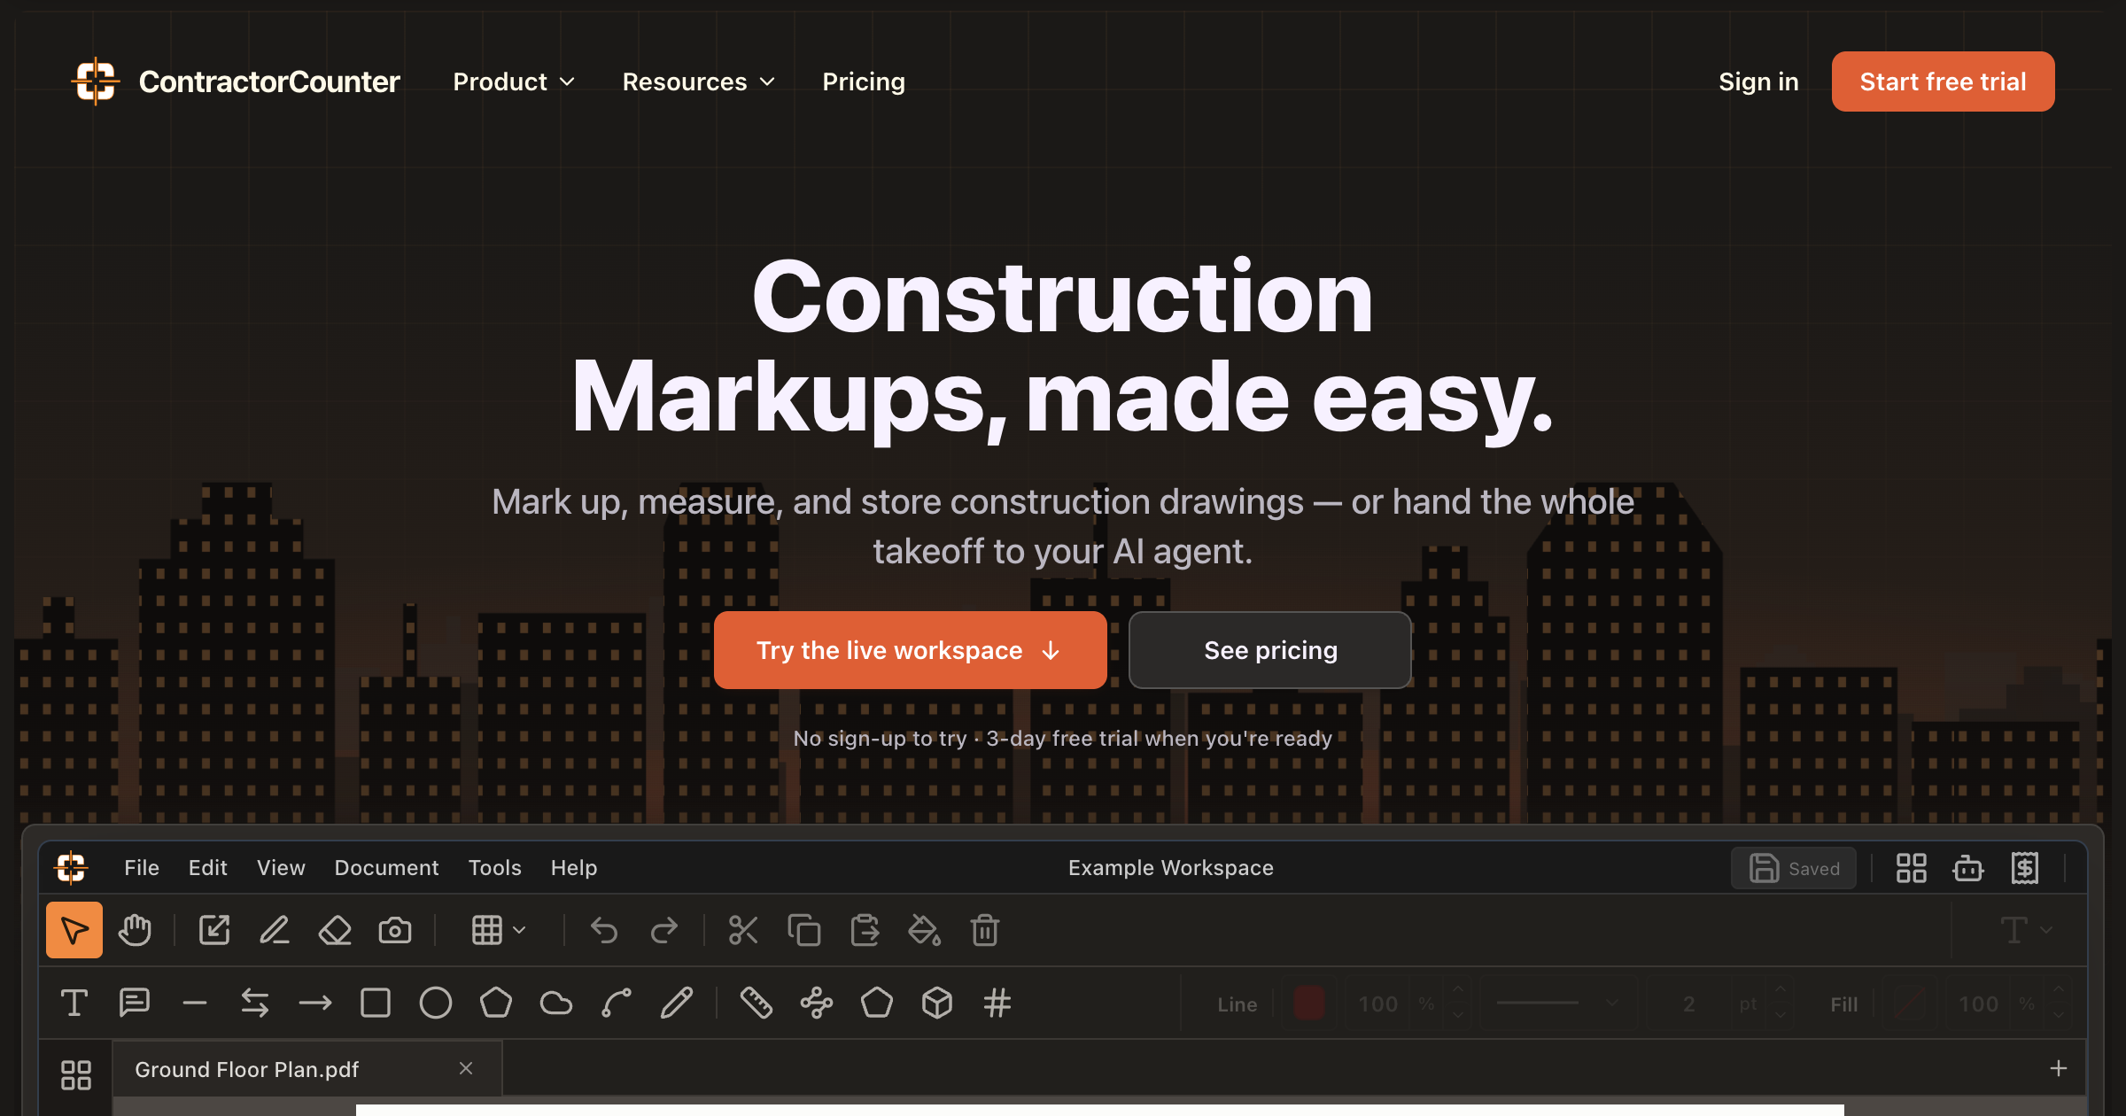2126x1116 pixels.
Task: Draw an ellipse shape
Action: (436, 1003)
